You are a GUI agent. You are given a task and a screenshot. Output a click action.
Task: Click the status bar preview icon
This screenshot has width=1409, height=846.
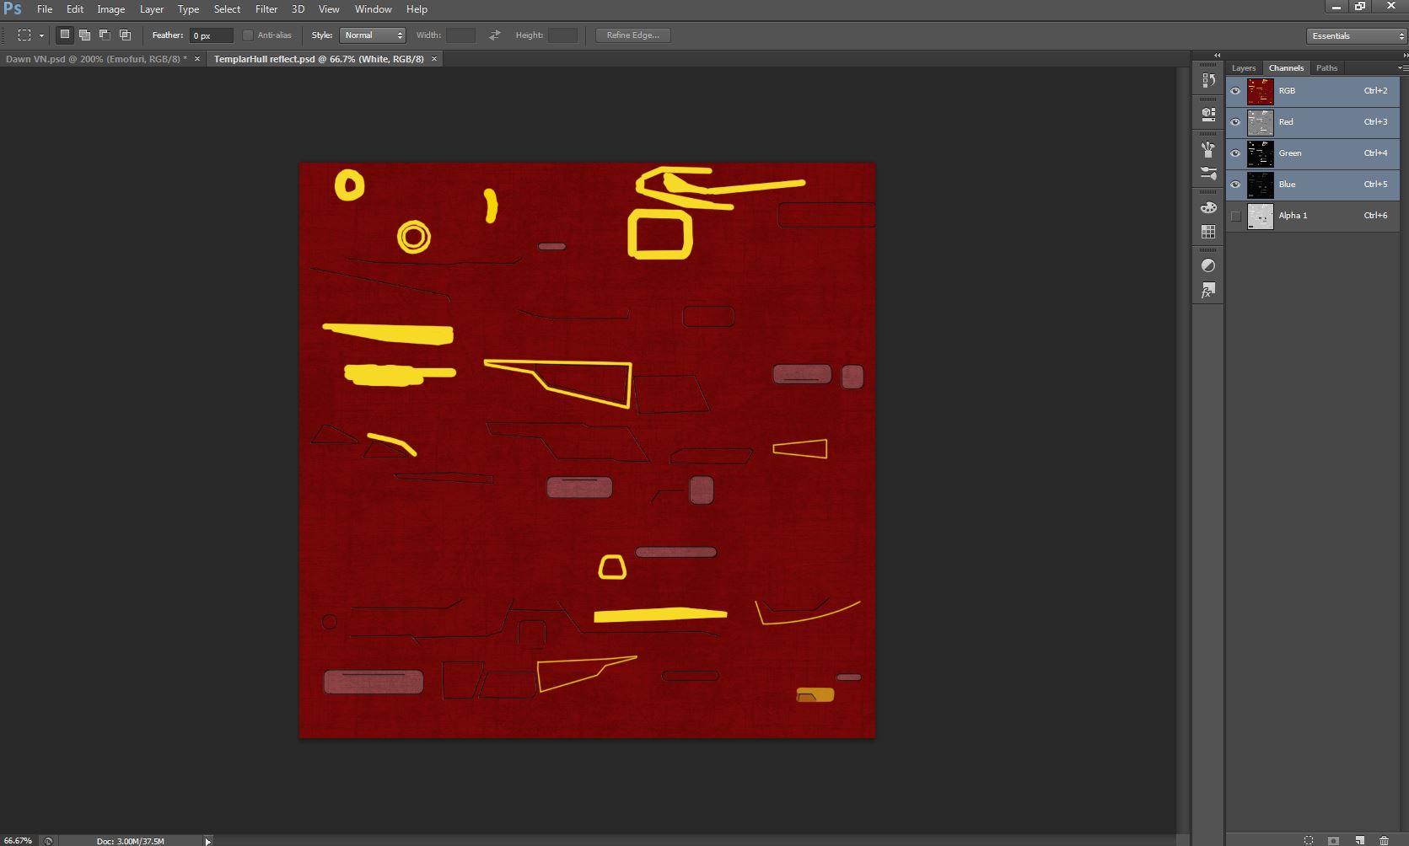tap(48, 841)
